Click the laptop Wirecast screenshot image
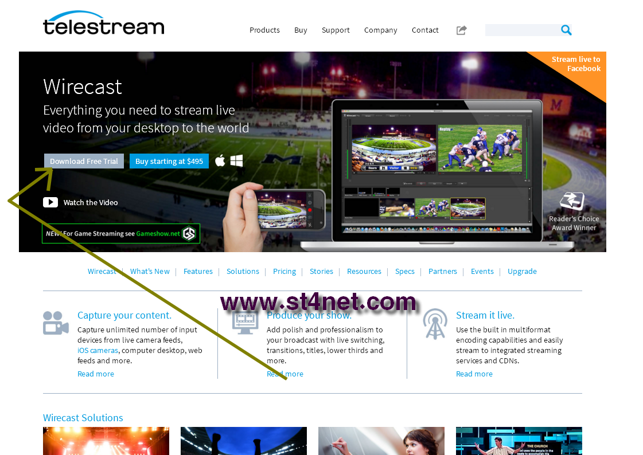The width and height of the screenshot is (643, 455). [437, 175]
